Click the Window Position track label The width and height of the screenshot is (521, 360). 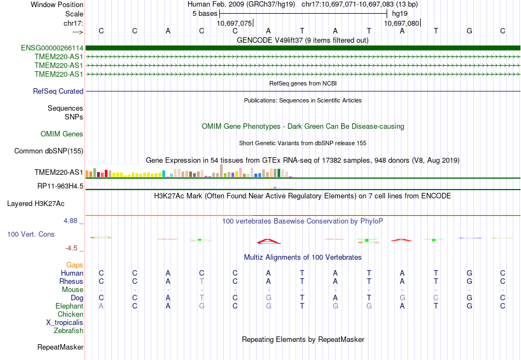pyautogui.click(x=57, y=4)
